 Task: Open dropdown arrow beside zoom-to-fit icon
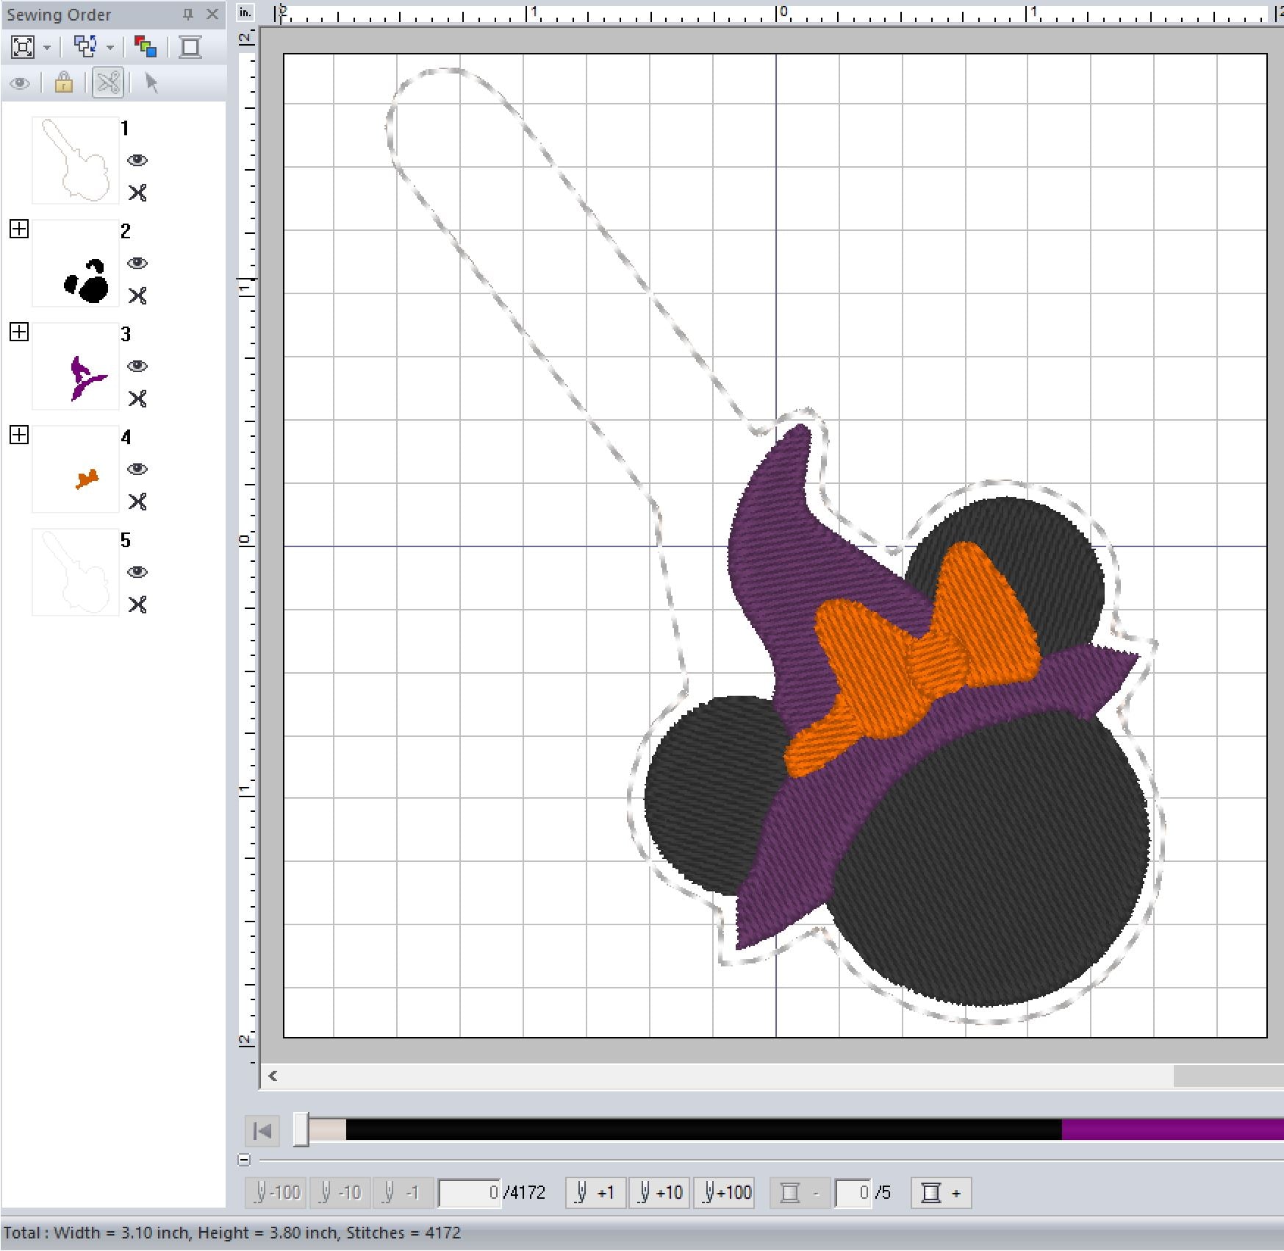(47, 48)
